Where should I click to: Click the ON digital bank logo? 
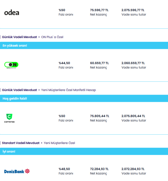click(11, 65)
